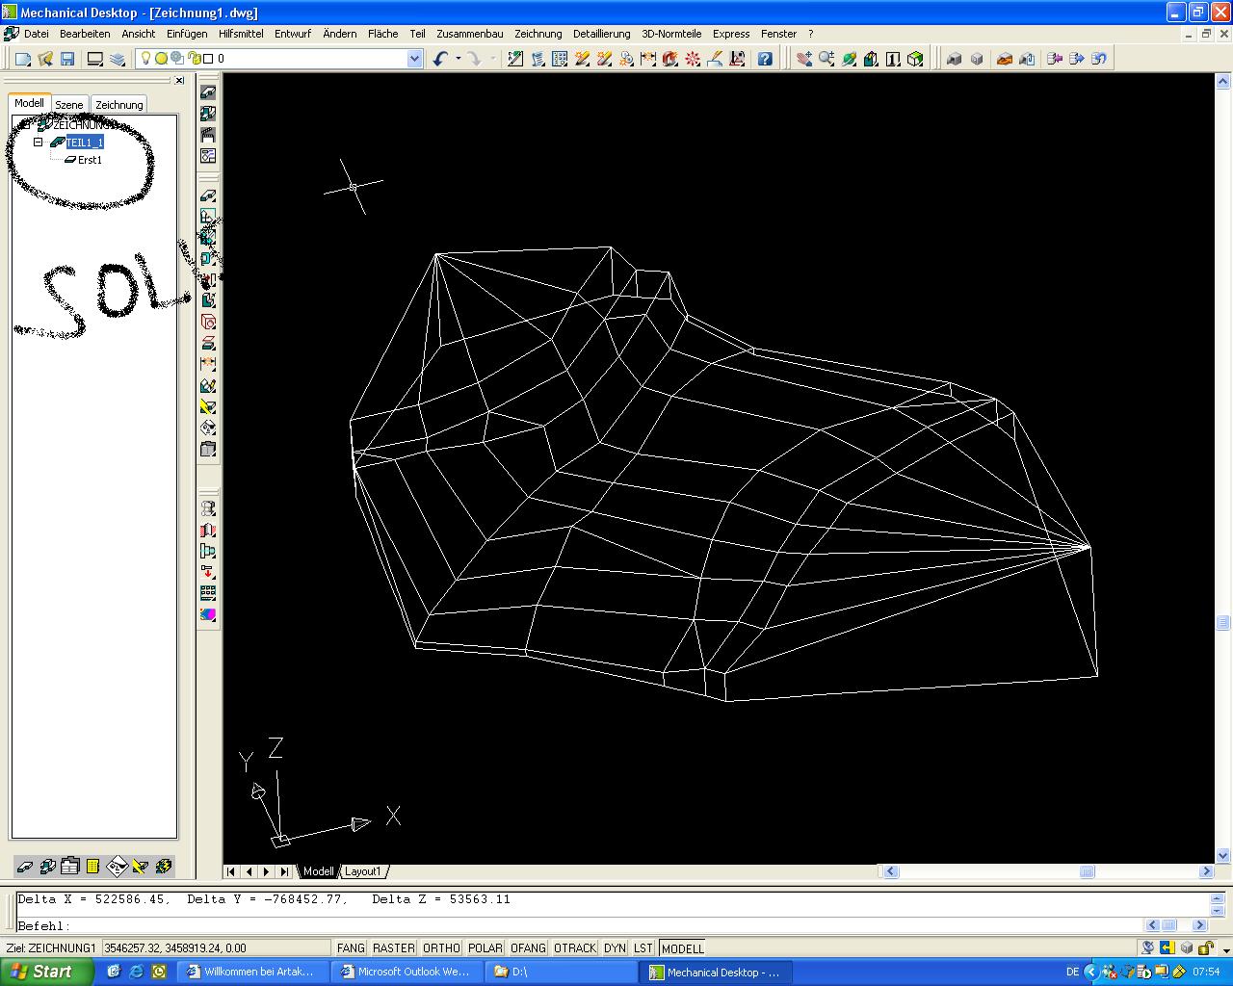Open the blue question mark Help icon
Screen dimensions: 1233x986
765,59
